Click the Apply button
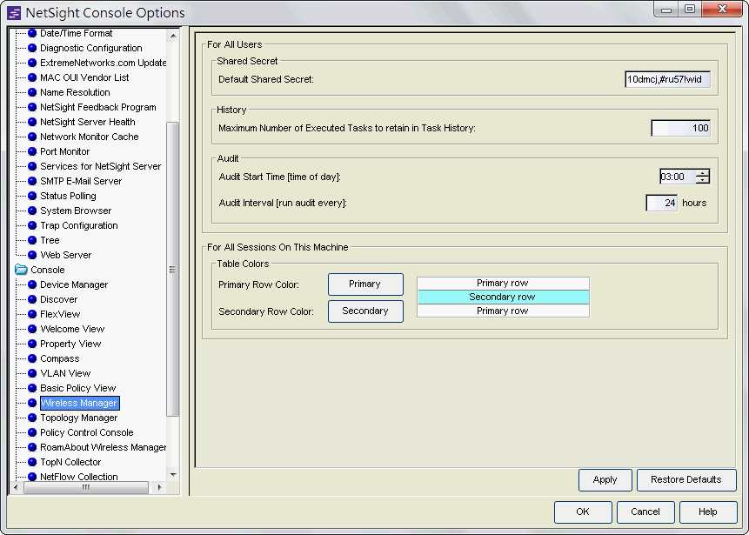The height and width of the screenshot is (535, 749). coord(605,480)
